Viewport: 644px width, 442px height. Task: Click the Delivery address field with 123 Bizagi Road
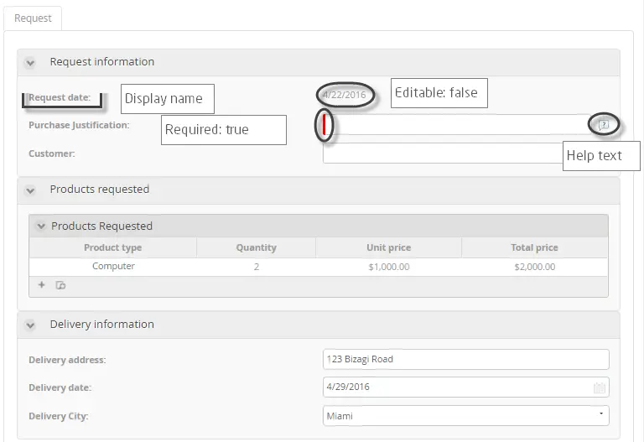tap(465, 360)
